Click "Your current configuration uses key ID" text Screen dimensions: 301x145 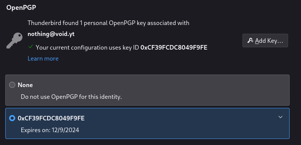[x=87, y=47]
